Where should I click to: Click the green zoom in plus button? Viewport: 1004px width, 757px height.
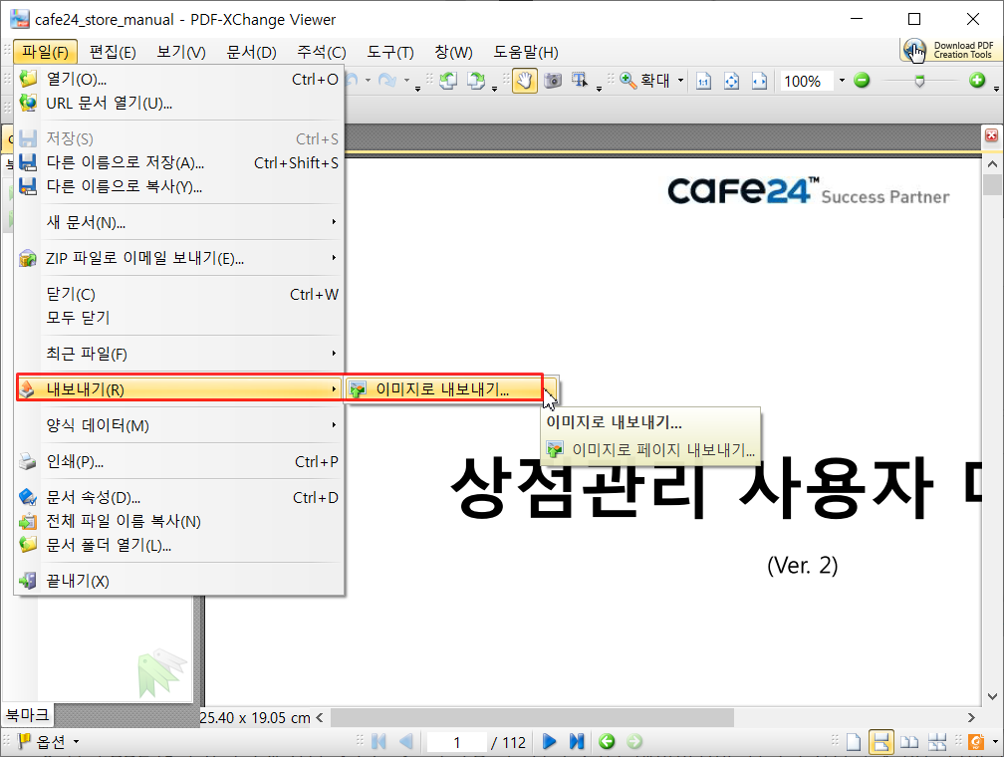click(976, 80)
